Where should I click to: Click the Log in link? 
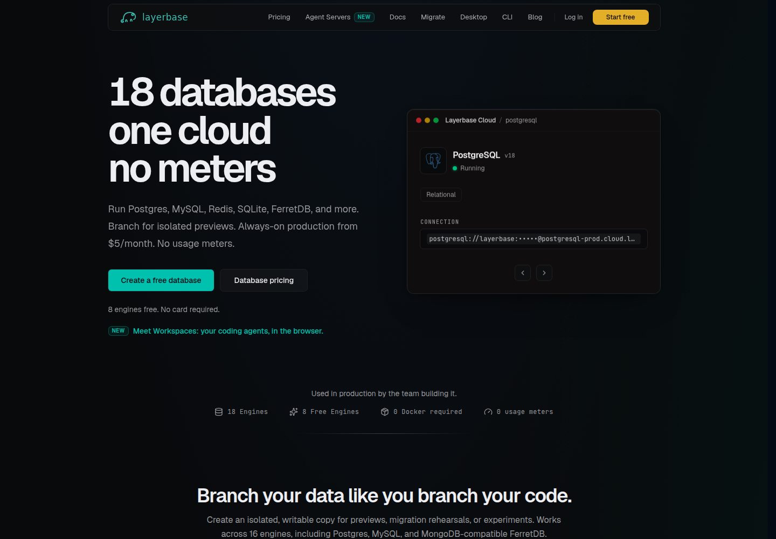tap(573, 17)
